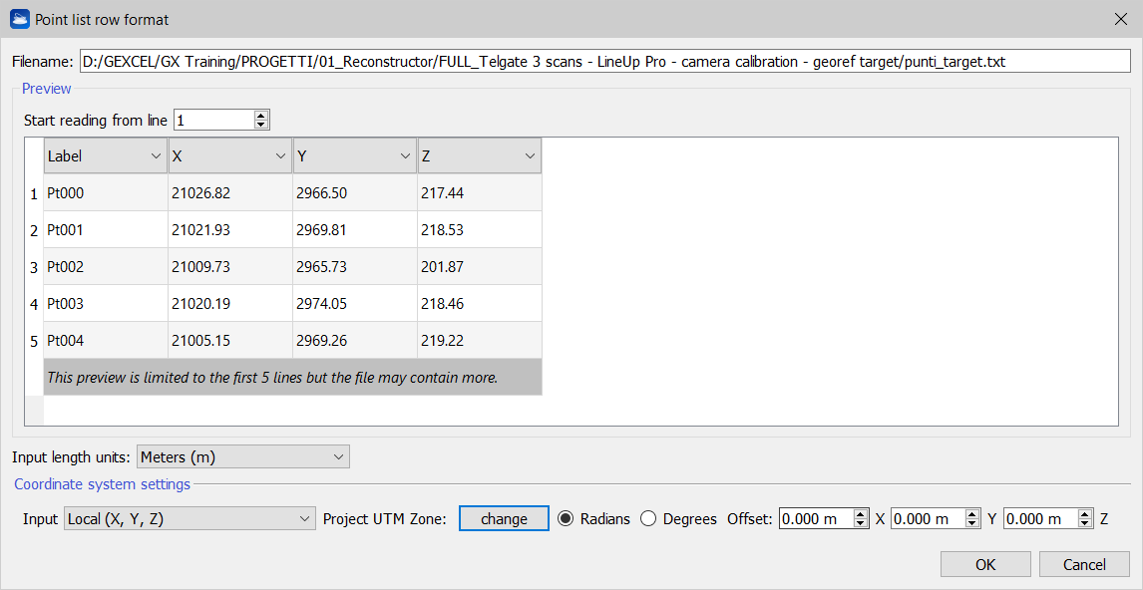Click the change UTM Zone button
Image resolution: width=1143 pixels, height=590 pixels.
tap(504, 519)
